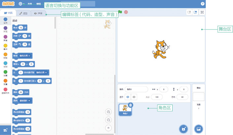Click the green flag to start
Screen dimensions: 233x135
pyautogui.click(x=120, y=12)
